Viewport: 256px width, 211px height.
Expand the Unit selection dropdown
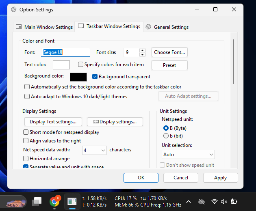click(x=188, y=155)
